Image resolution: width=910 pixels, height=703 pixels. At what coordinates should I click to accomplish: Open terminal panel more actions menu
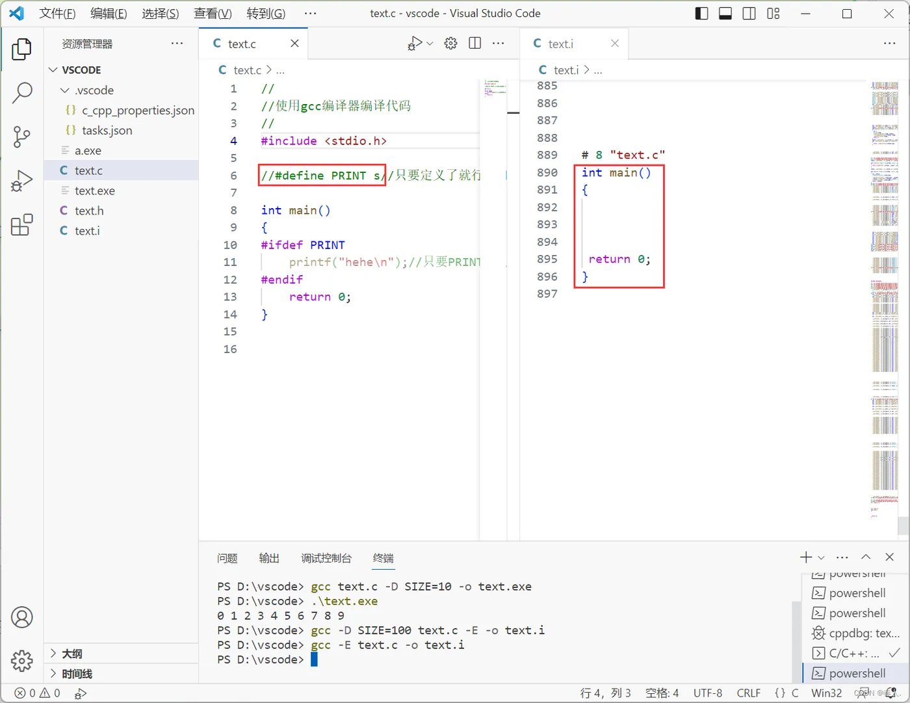[842, 557]
